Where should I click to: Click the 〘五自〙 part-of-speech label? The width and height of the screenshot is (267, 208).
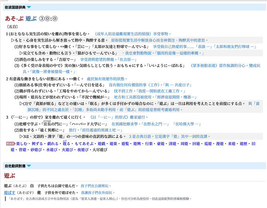(12, 27)
